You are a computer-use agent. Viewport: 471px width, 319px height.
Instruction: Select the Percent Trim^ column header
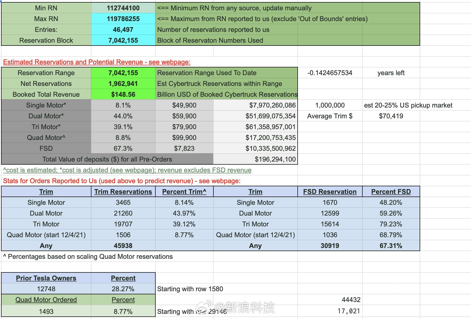184,192
